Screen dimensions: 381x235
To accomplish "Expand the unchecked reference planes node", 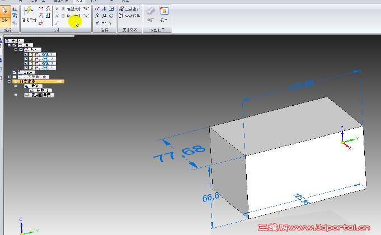I will [x=10, y=77].
